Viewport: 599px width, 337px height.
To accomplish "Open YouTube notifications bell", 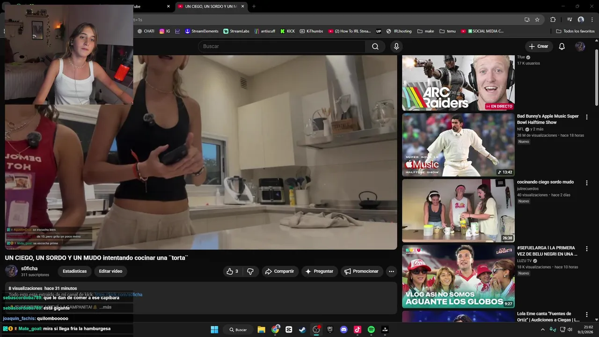I will pyautogui.click(x=562, y=46).
